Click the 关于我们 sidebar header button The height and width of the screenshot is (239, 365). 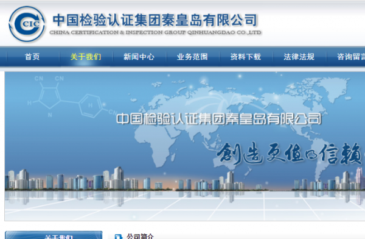tap(54, 235)
